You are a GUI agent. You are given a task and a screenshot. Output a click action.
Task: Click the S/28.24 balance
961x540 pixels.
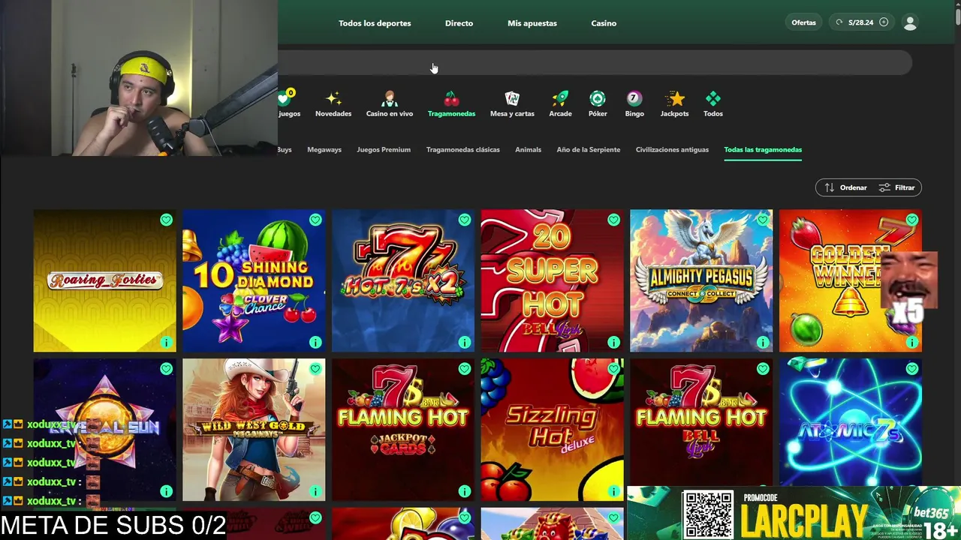coord(861,22)
